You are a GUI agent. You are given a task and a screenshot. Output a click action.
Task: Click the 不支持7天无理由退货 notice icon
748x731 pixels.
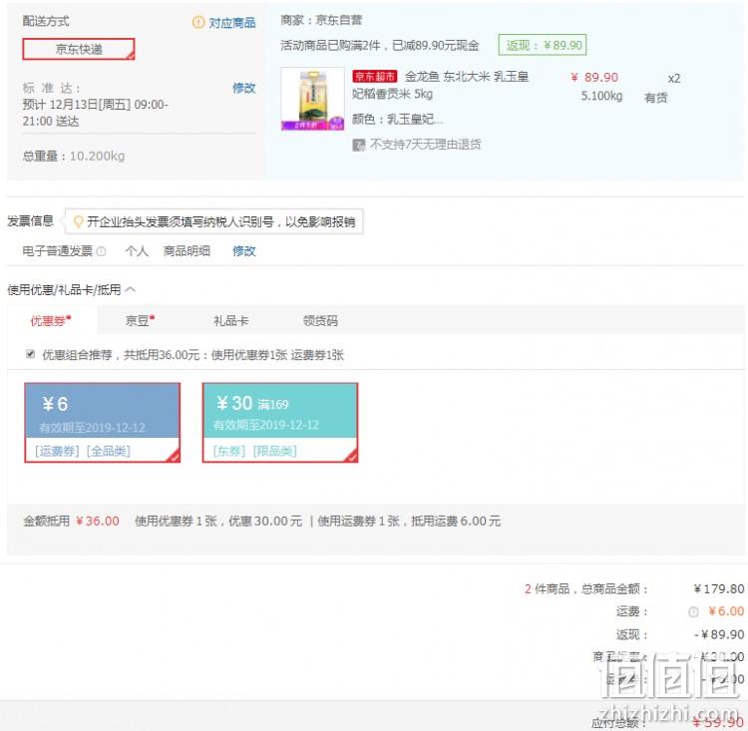click(358, 145)
